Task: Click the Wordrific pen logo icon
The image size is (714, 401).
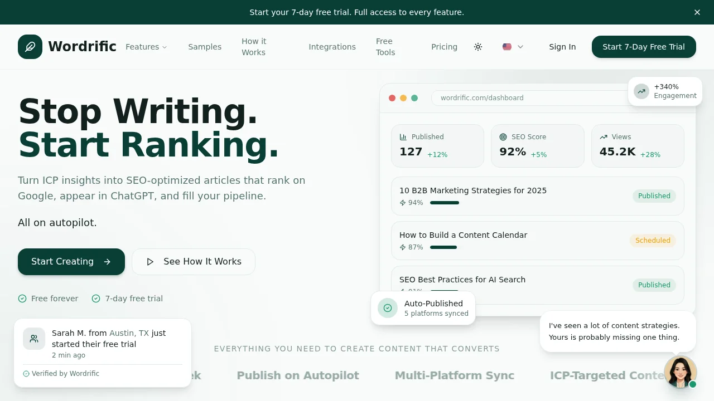Action: click(30, 47)
